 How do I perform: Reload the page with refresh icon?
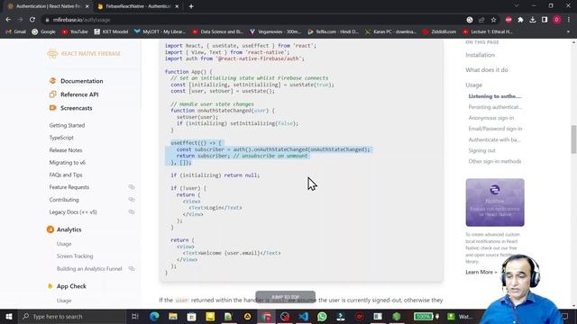click(x=32, y=20)
